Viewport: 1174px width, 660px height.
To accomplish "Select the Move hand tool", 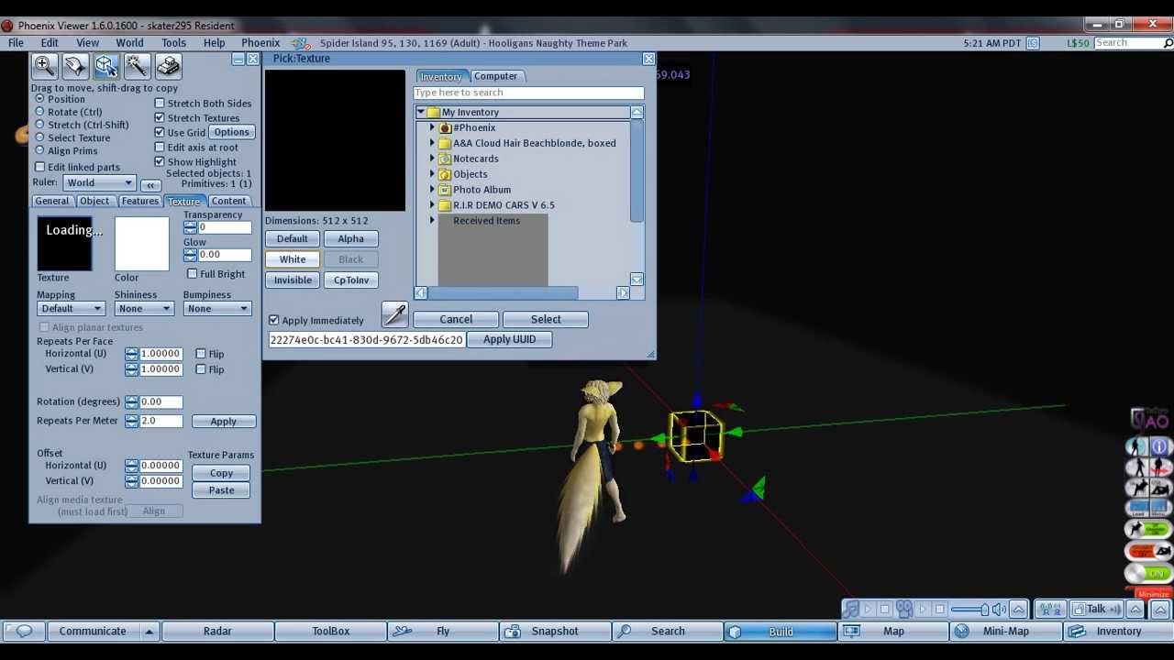I will coord(74,65).
